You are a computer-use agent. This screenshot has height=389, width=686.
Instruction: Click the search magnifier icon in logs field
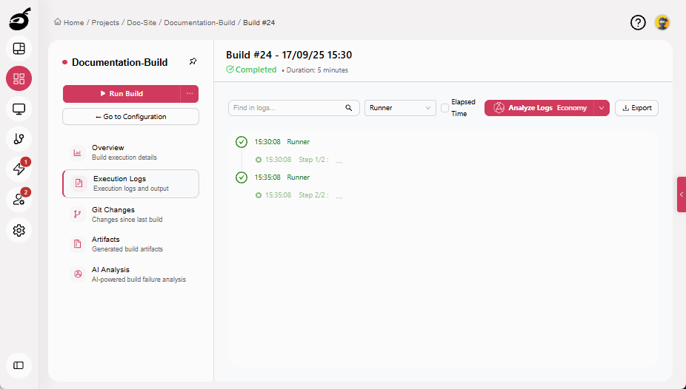click(349, 108)
